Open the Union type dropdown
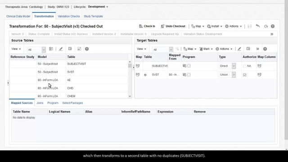Screen dimensions: 288x162 (x=227, y=75)
